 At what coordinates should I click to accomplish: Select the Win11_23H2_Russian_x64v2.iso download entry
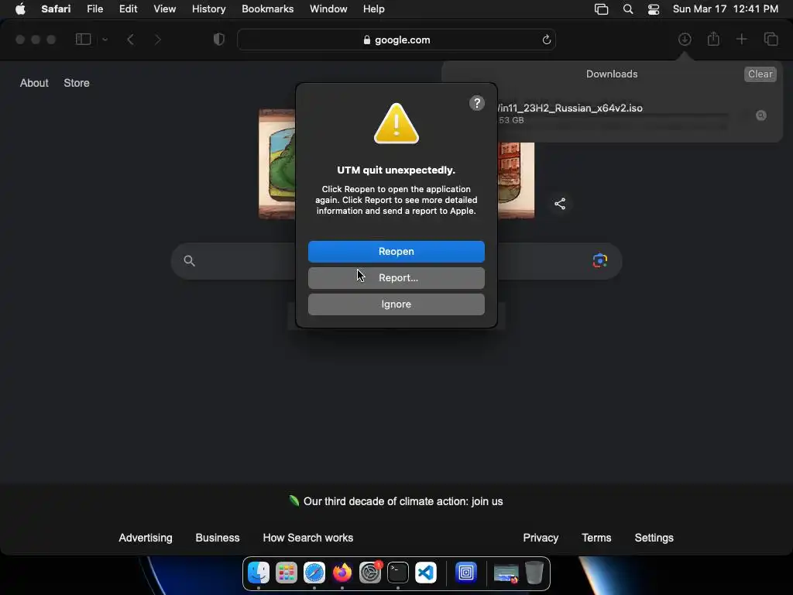point(612,115)
